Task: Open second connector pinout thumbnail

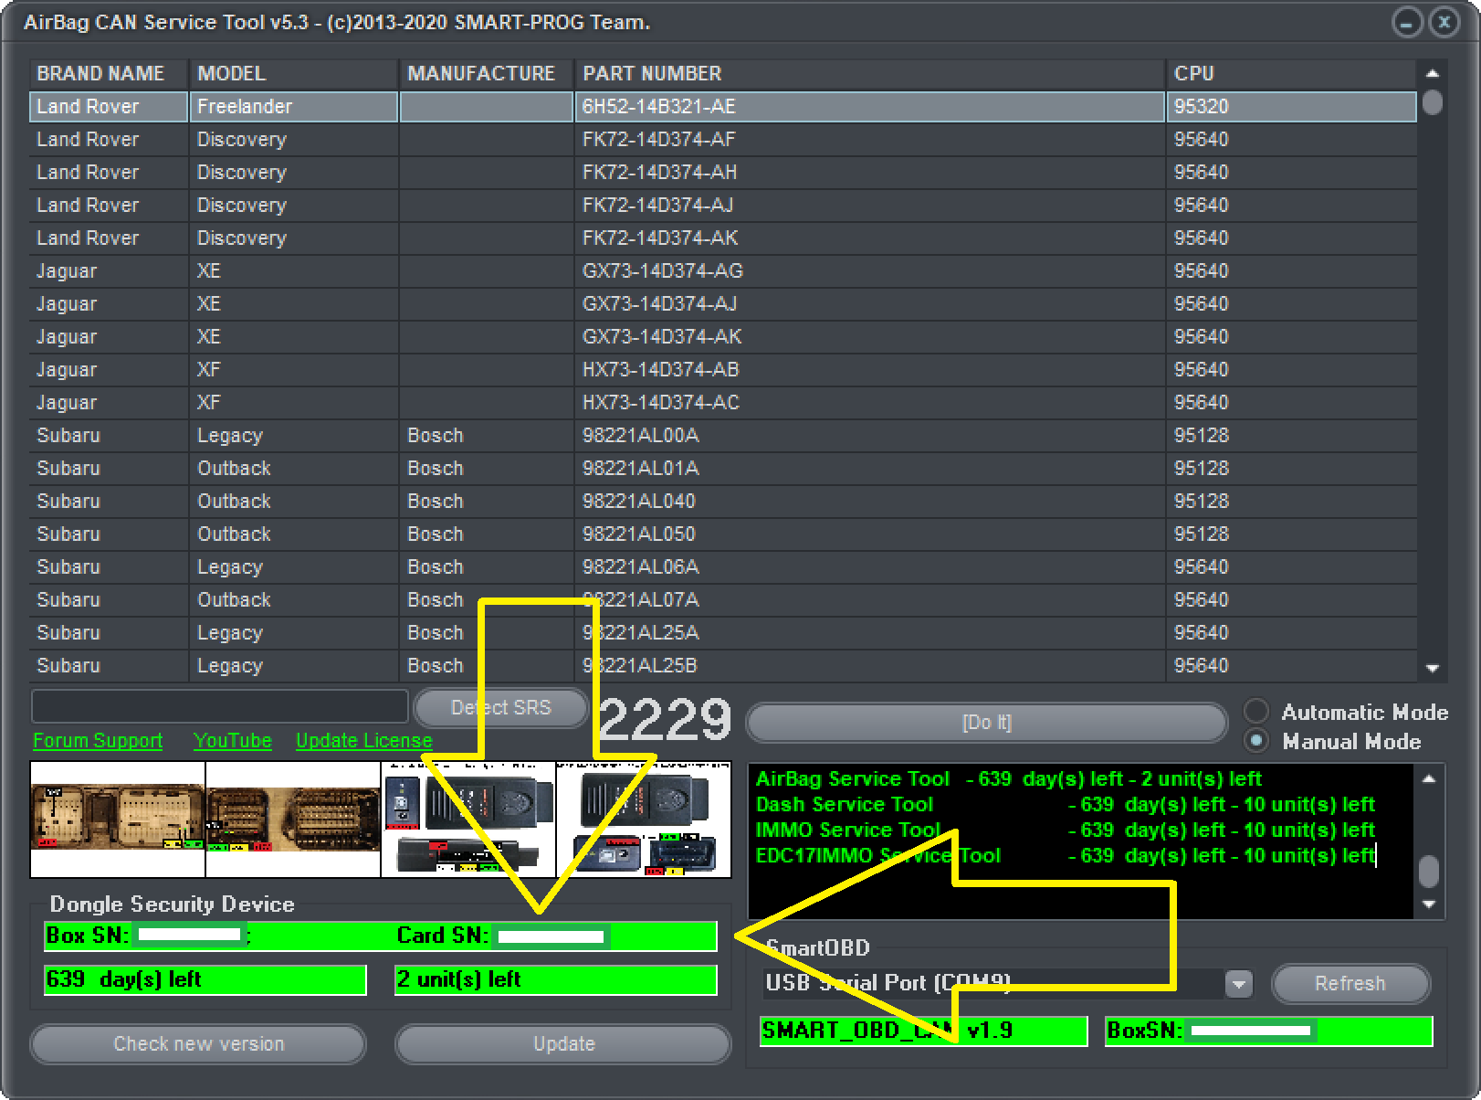Action: pyautogui.click(x=293, y=820)
